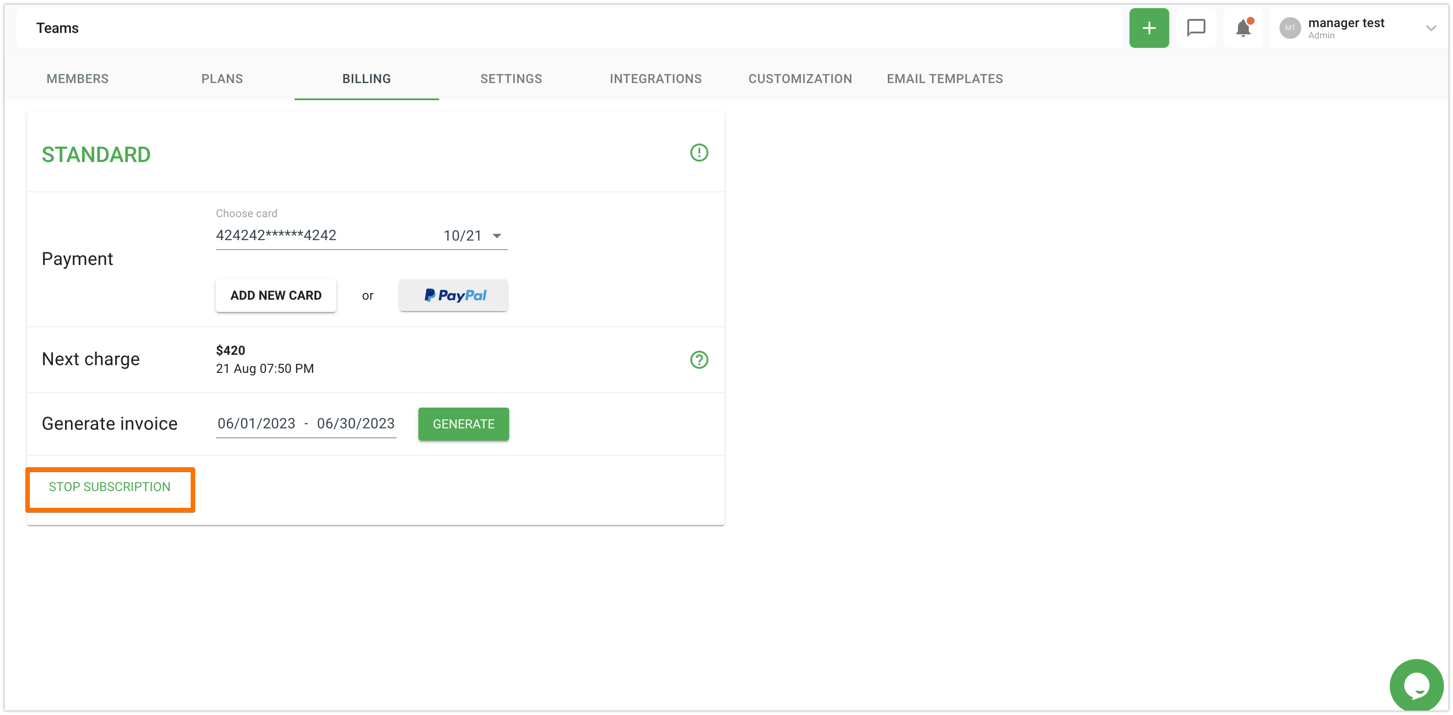1453x715 pixels.
Task: Click the green plus add button
Action: pos(1148,28)
